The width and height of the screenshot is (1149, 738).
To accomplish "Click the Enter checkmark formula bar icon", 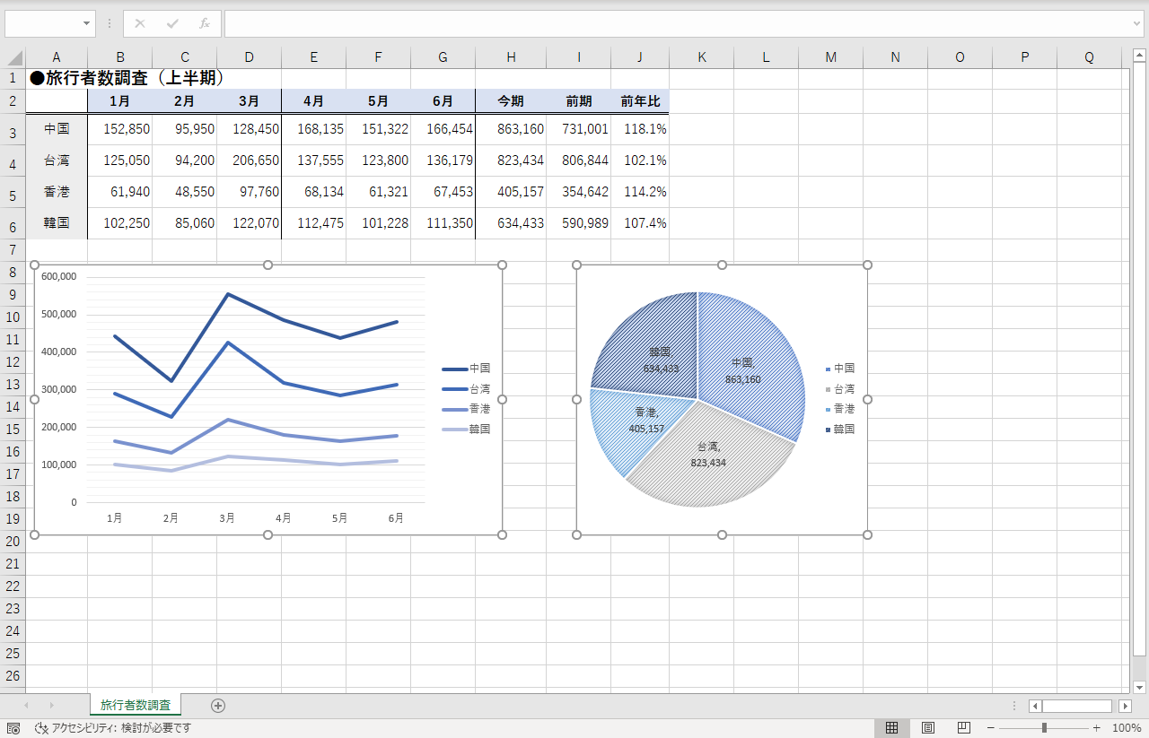I will (172, 23).
